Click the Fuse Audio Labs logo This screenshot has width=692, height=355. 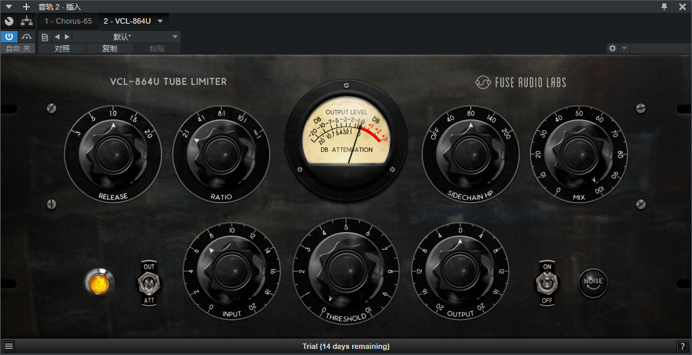(x=521, y=82)
